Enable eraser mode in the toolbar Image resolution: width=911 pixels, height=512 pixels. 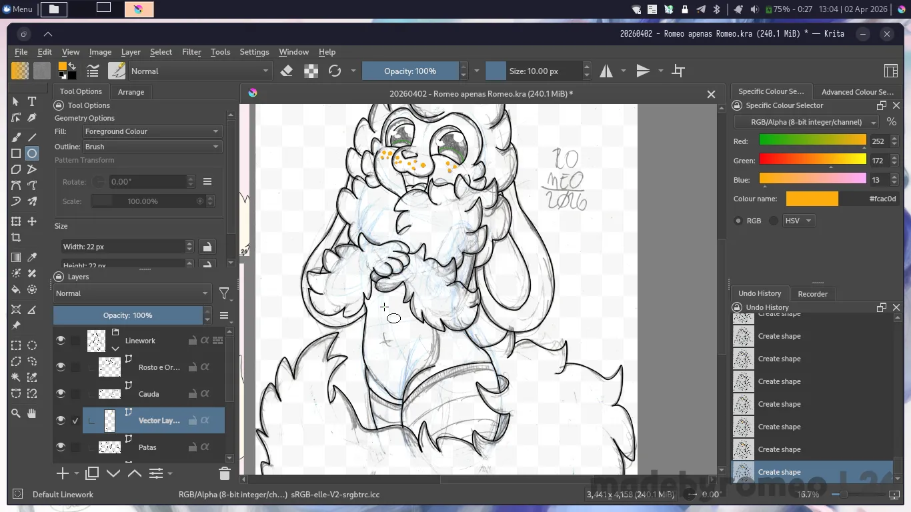tap(287, 71)
